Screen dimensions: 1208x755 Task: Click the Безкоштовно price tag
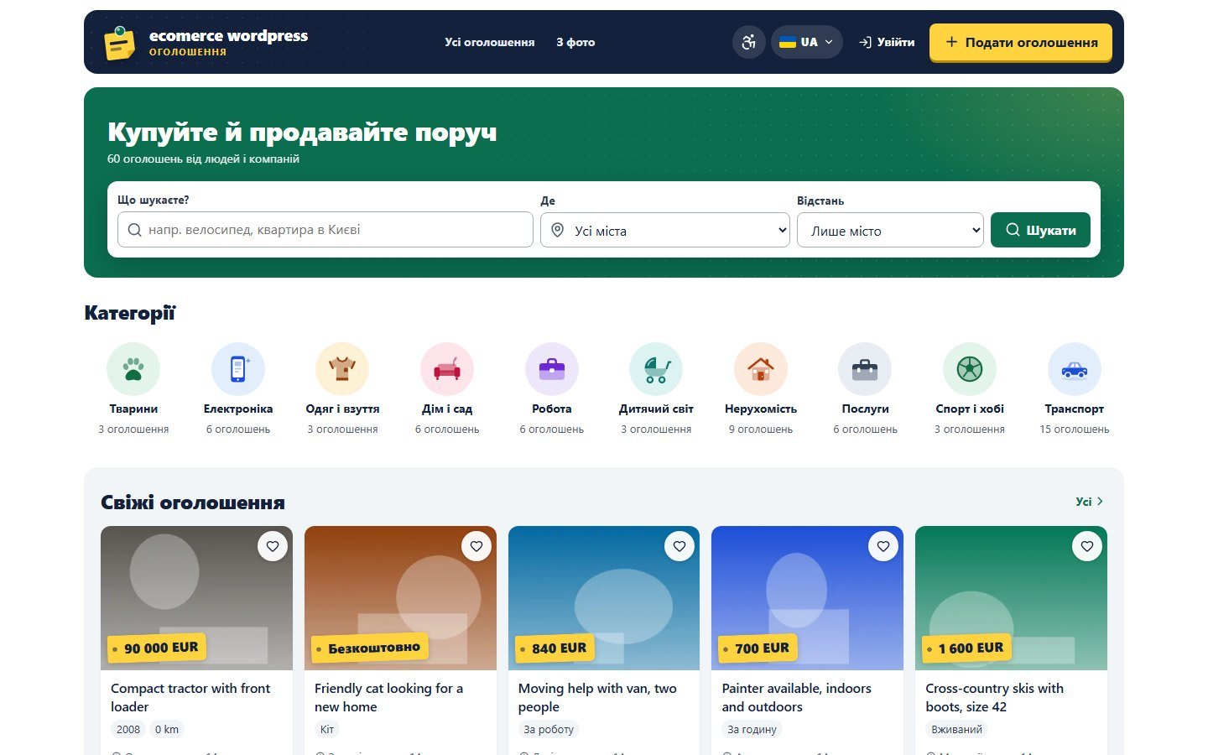coord(369,648)
